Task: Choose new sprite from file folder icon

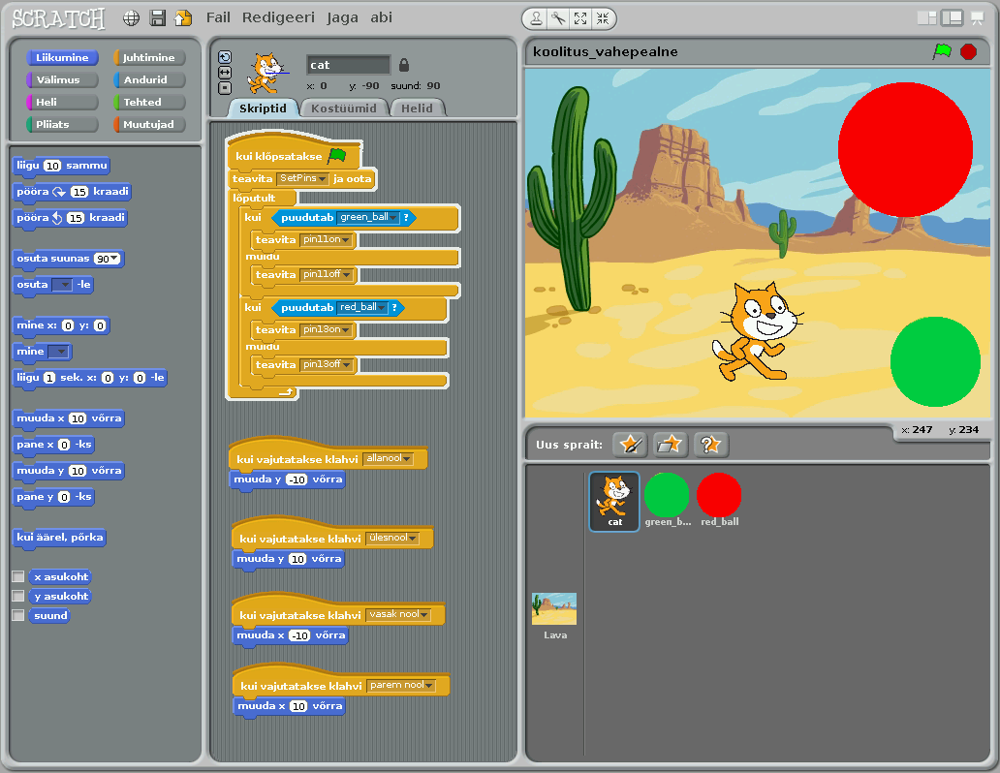Action: tap(670, 445)
